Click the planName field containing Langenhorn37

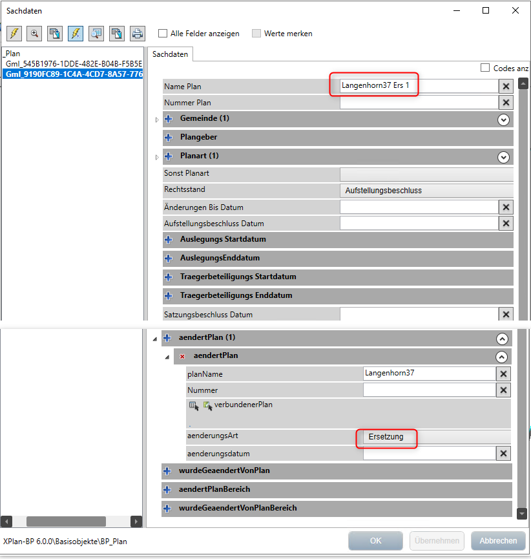coord(428,374)
